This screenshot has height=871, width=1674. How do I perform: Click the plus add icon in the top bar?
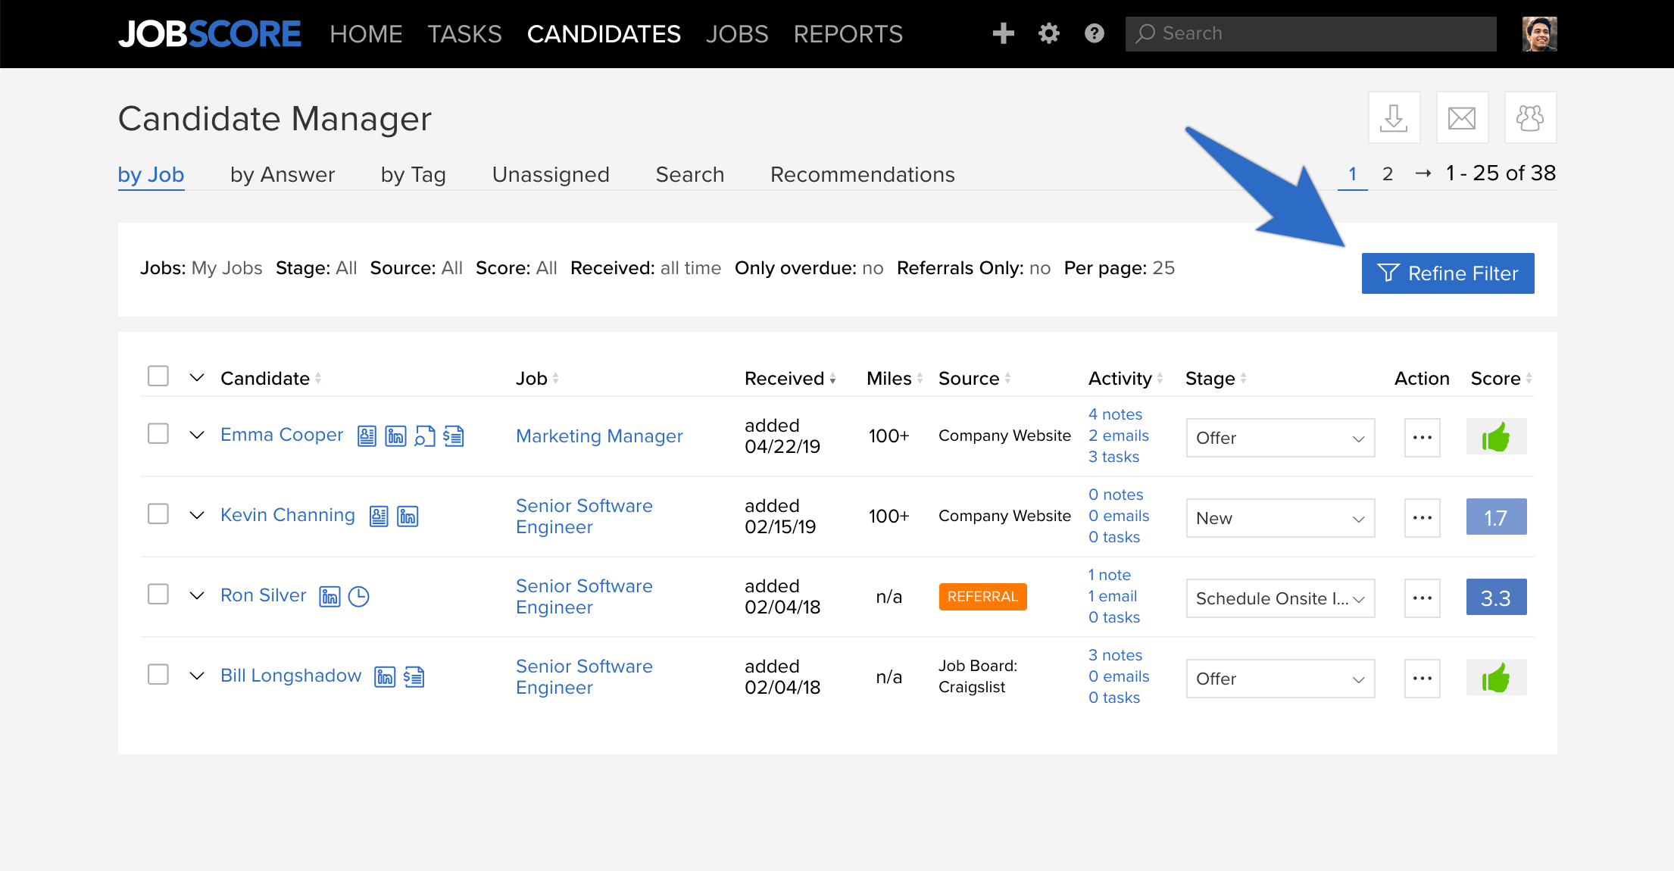pos(1004,33)
